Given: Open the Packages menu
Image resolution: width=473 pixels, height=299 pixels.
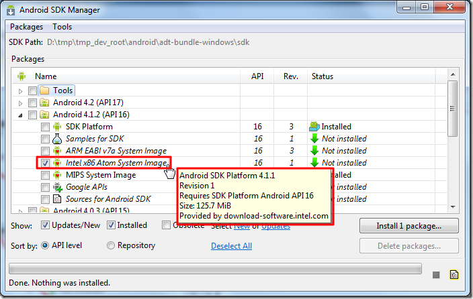Looking at the screenshot, I should point(27,27).
